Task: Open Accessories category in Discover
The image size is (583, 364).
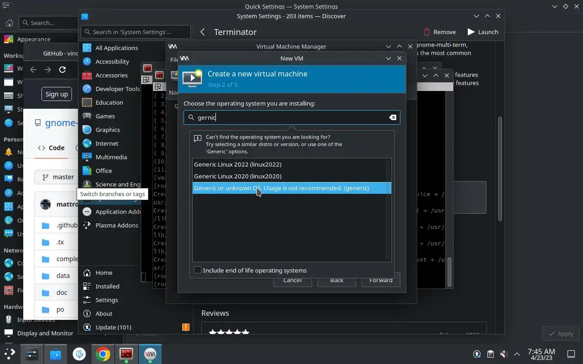Action: pyautogui.click(x=111, y=75)
